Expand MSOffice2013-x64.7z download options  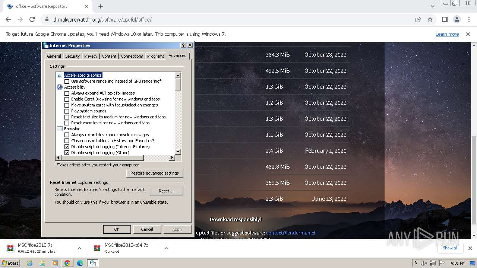(166, 248)
